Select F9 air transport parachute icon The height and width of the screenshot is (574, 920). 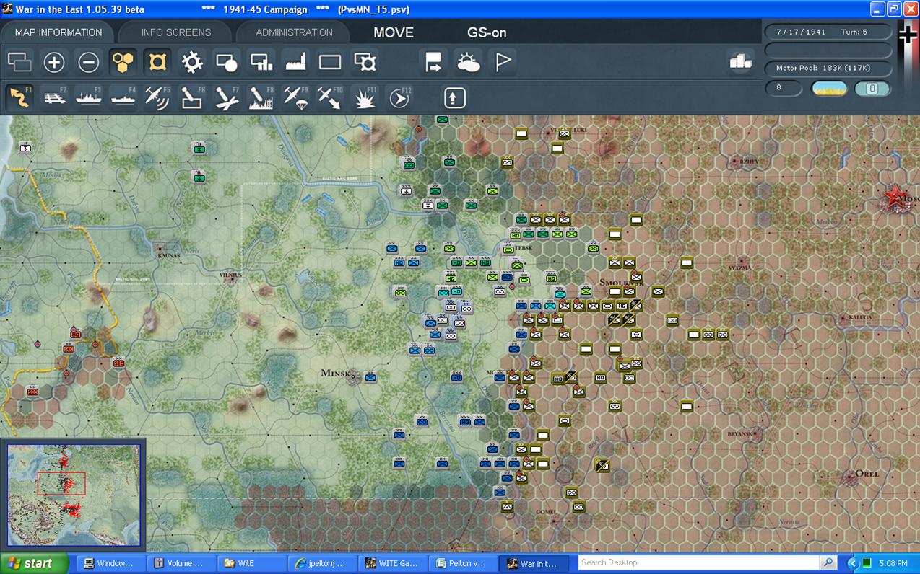point(296,97)
